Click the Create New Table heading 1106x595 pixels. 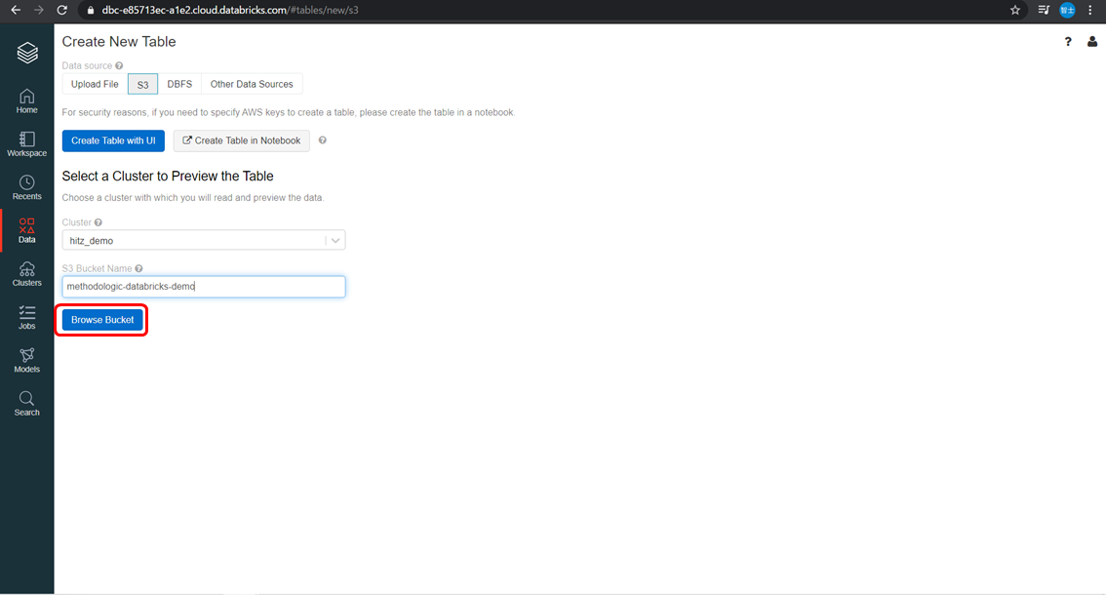tap(119, 42)
